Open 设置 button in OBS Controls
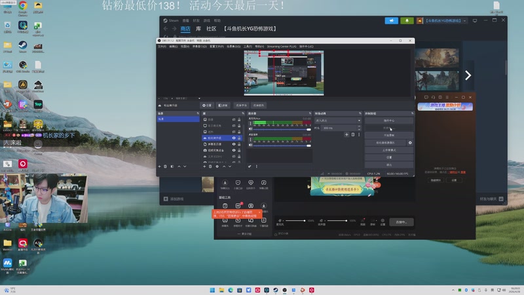Viewport: 524px width, 295px height. point(389,157)
